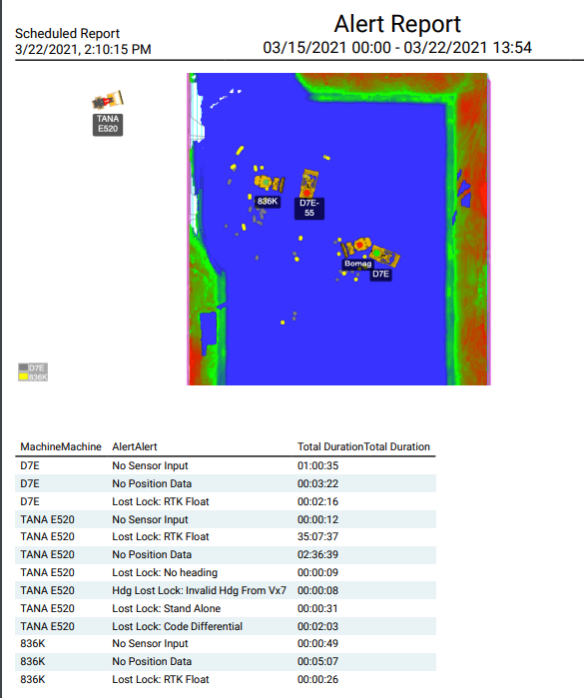This screenshot has width=584, height=698.
Task: Click the D7E machine name in the first table row
Action: 30,465
